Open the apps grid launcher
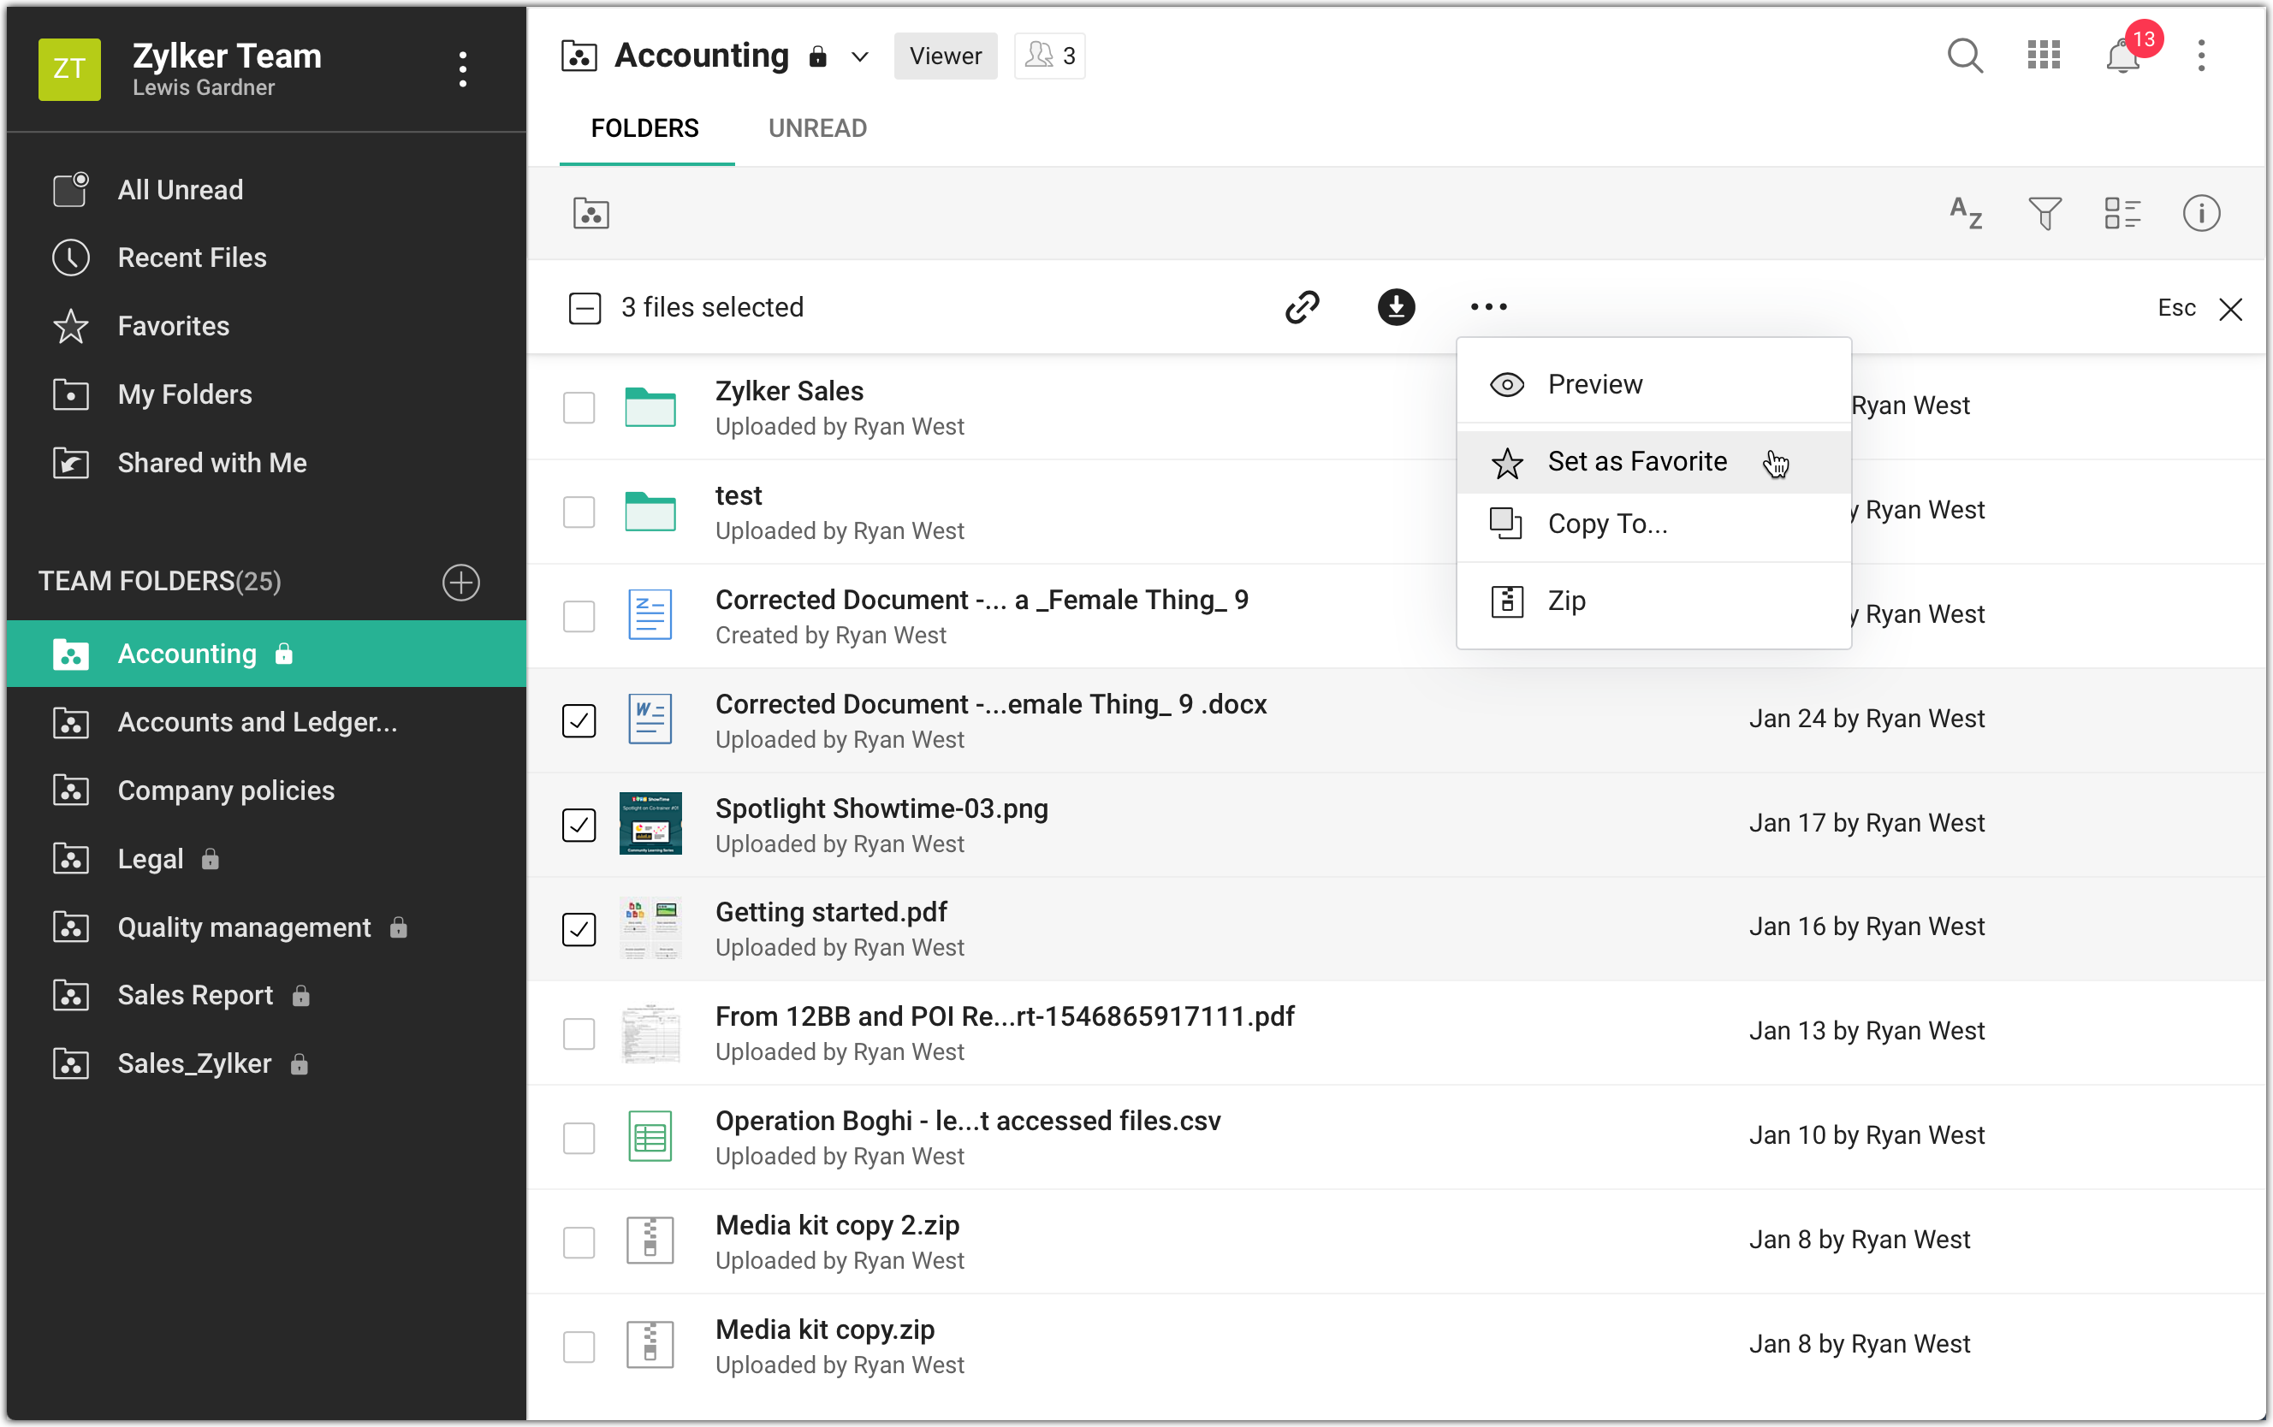Screen dimensions: 2273x1427 point(2044,56)
